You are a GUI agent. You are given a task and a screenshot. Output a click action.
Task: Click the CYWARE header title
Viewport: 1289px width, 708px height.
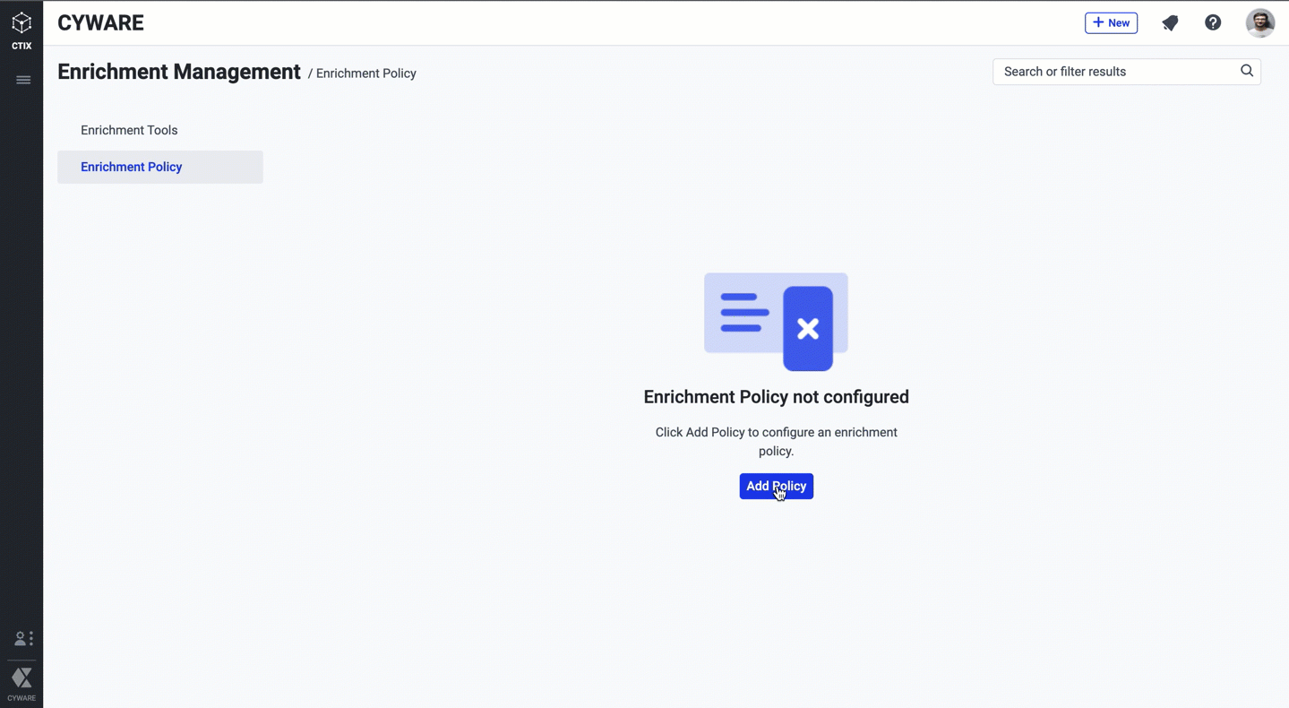pos(100,23)
